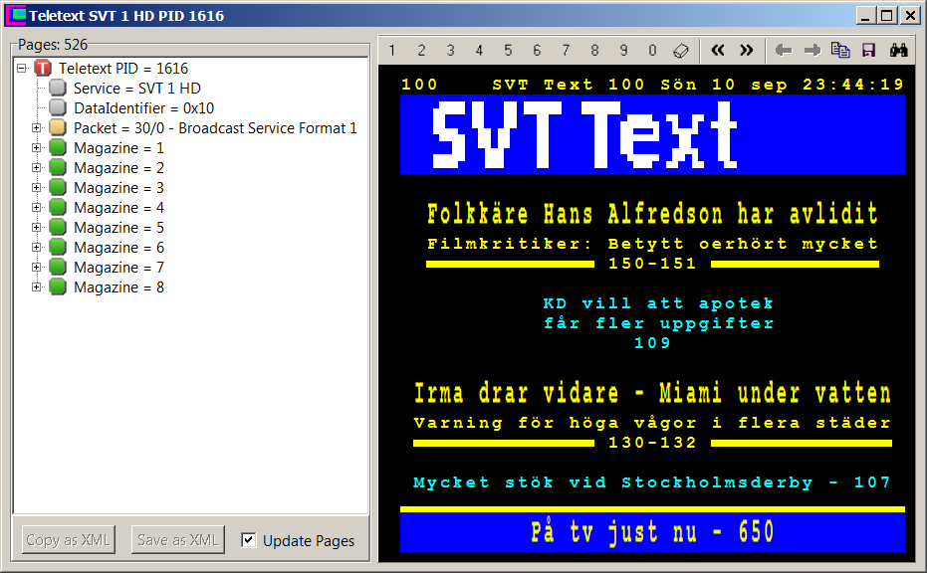This screenshot has height=573, width=927.
Task: Click the Filmkritiker: Betytt oerhört mycket subtitle
Action: pyautogui.click(x=652, y=244)
